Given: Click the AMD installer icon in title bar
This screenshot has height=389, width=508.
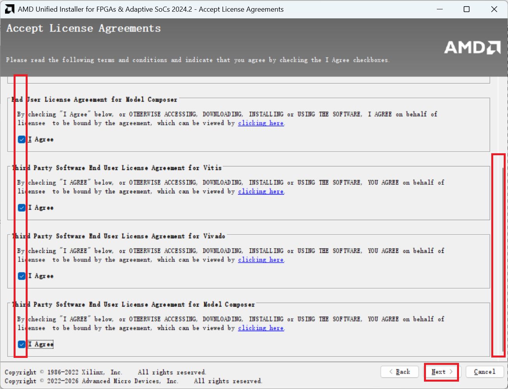Looking at the screenshot, I should (9, 9).
